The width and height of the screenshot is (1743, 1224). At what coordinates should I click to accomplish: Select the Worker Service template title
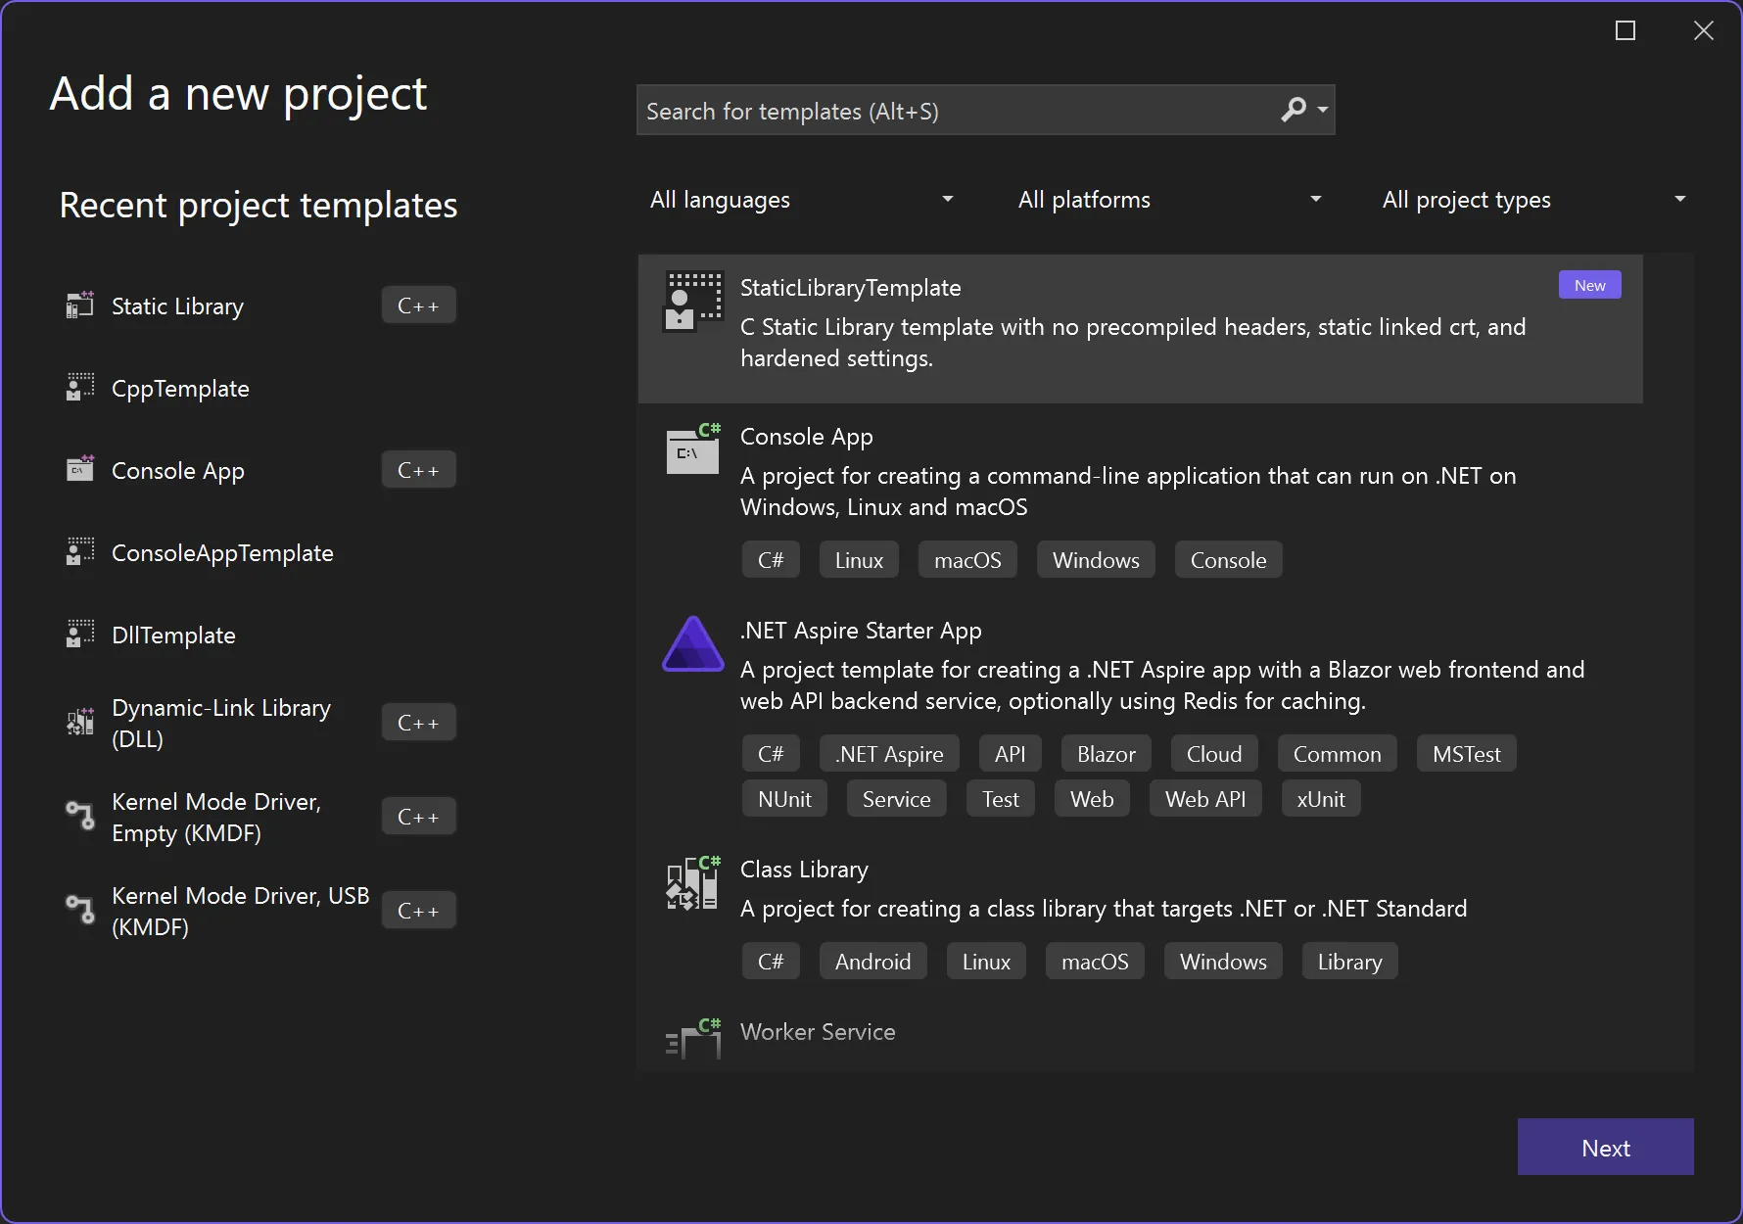click(818, 1032)
